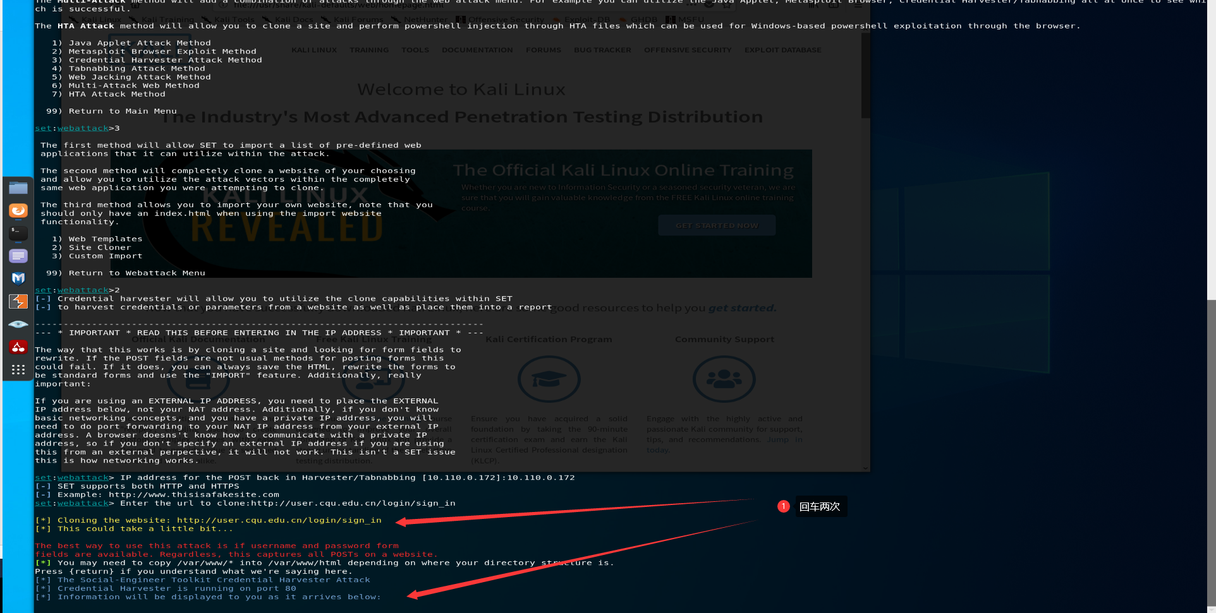Click terminal line '1) Web Templates'
1216x613 pixels.
tap(97, 239)
